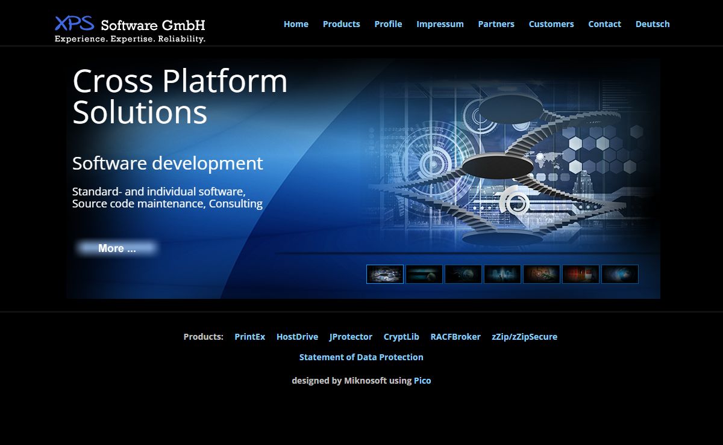Click the Software development subheading

167,163
